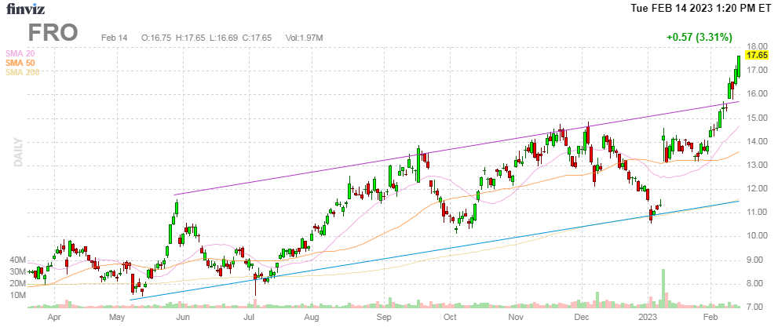Viewport: 778px width, 331px height.
Task: Select the FRO ticker symbol
Action: coord(53,33)
